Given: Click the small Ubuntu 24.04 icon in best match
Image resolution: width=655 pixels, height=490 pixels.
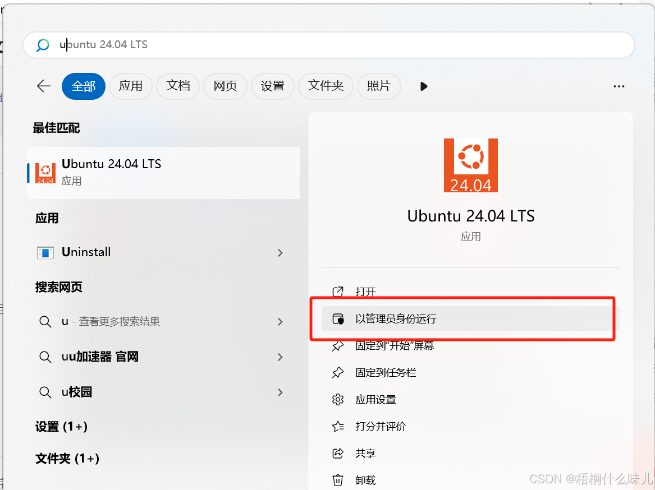Looking at the screenshot, I should (45, 173).
